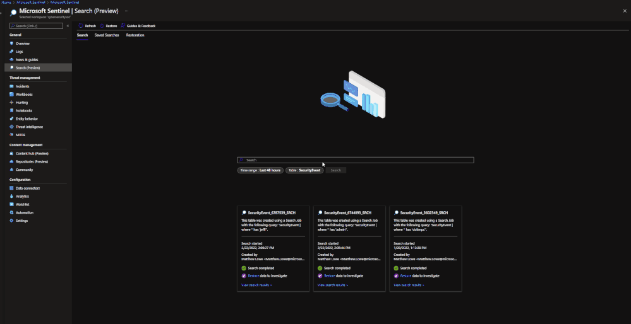Click the Refresh circular arrow icon
Image resolution: width=631 pixels, height=324 pixels.
point(81,26)
